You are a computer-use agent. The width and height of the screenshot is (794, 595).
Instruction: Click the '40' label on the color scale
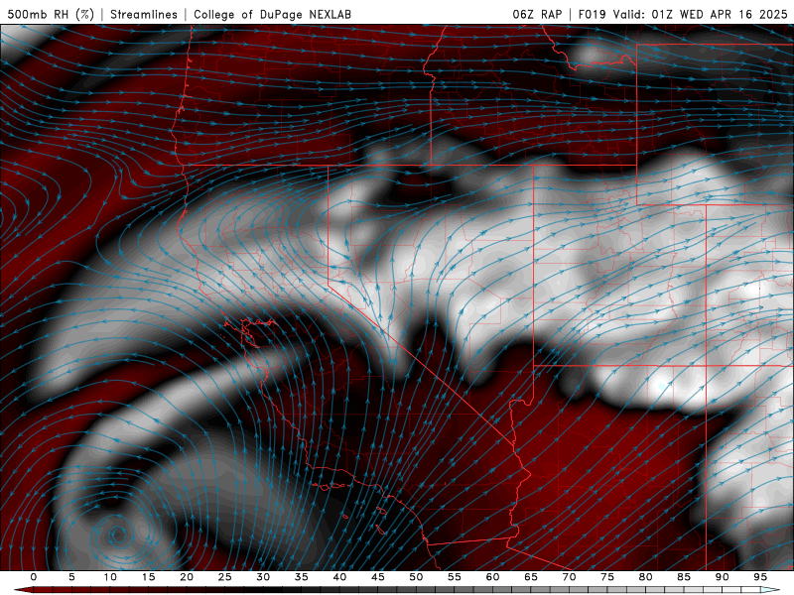click(339, 577)
